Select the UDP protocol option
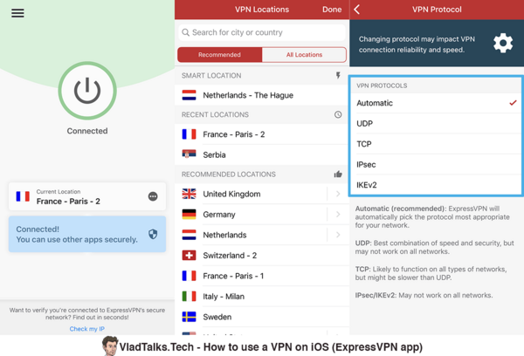 [436, 124]
